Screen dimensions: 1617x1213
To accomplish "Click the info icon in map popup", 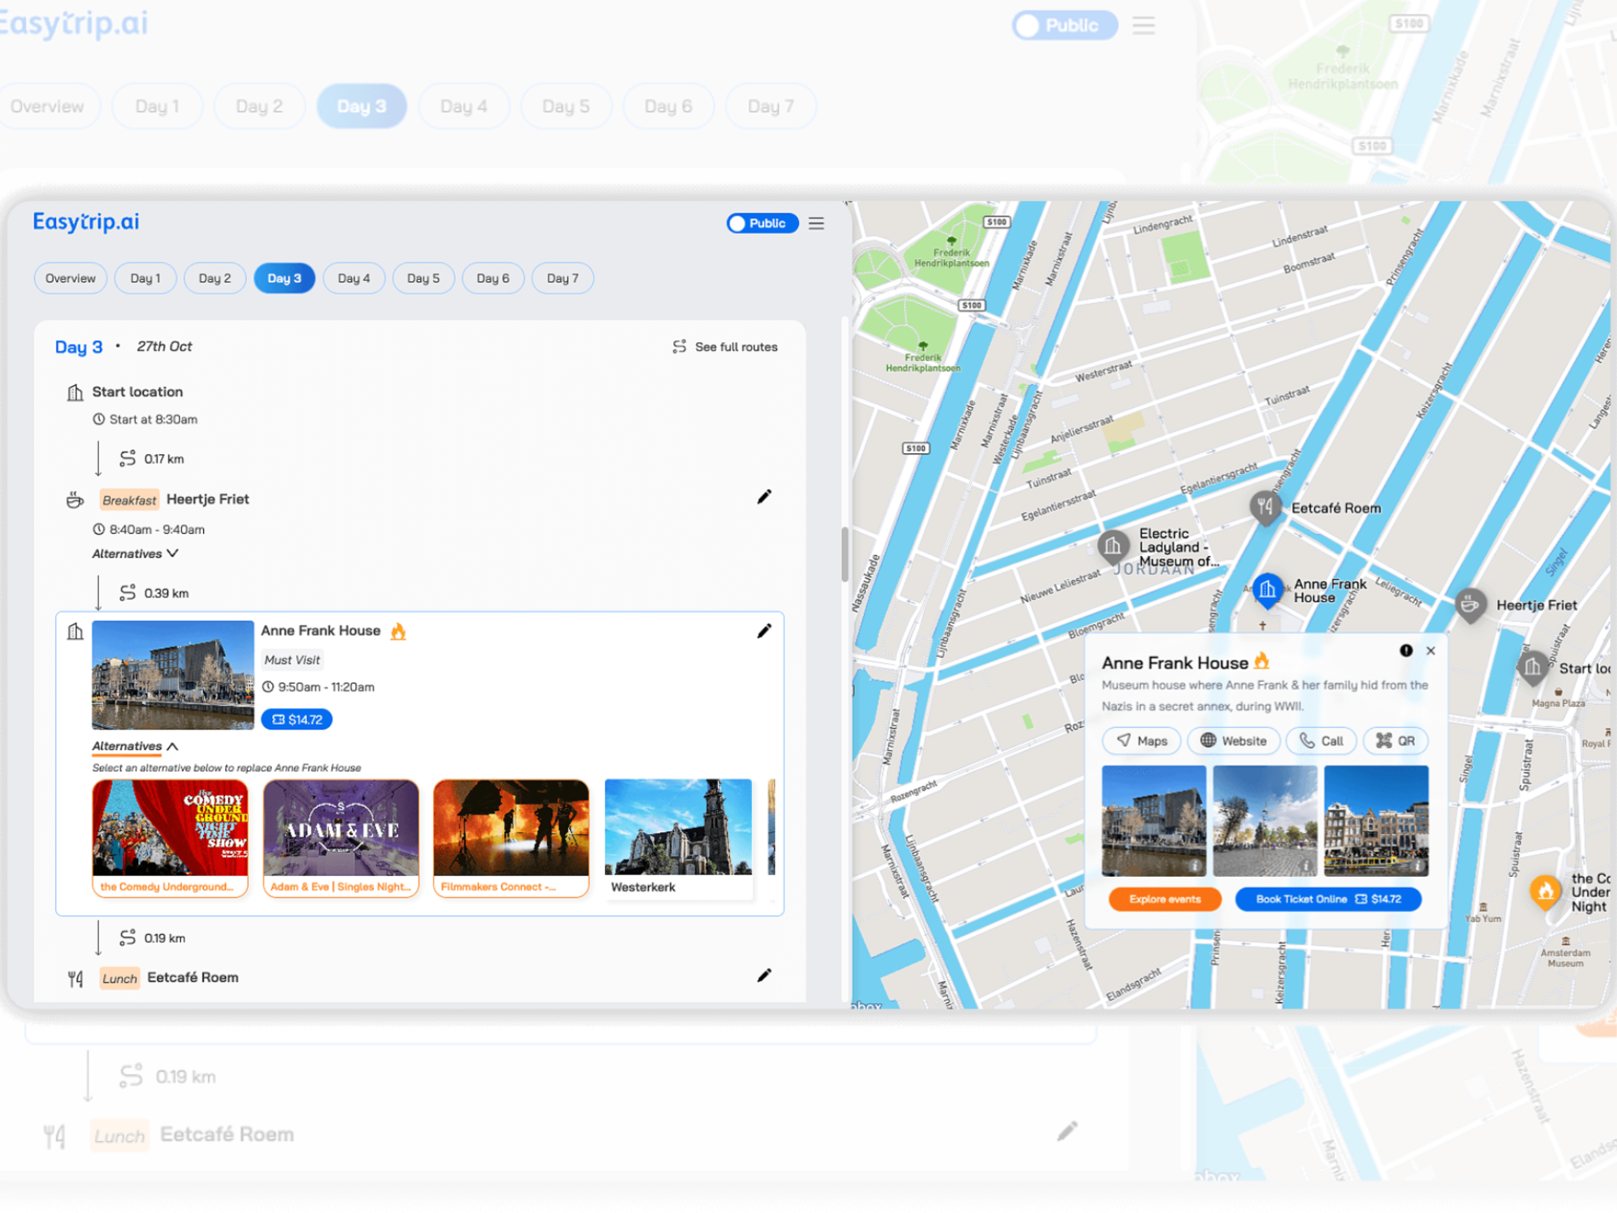I will (x=1405, y=651).
